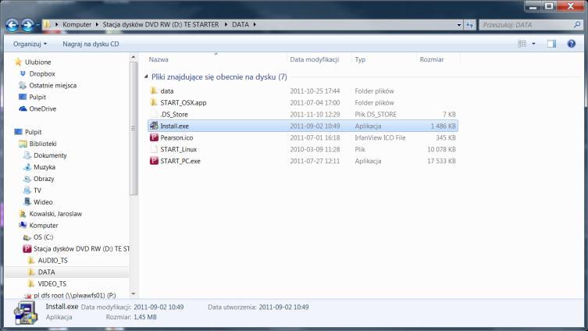Open address bar history dropdown
The width and height of the screenshot is (588, 331).
pos(459,25)
